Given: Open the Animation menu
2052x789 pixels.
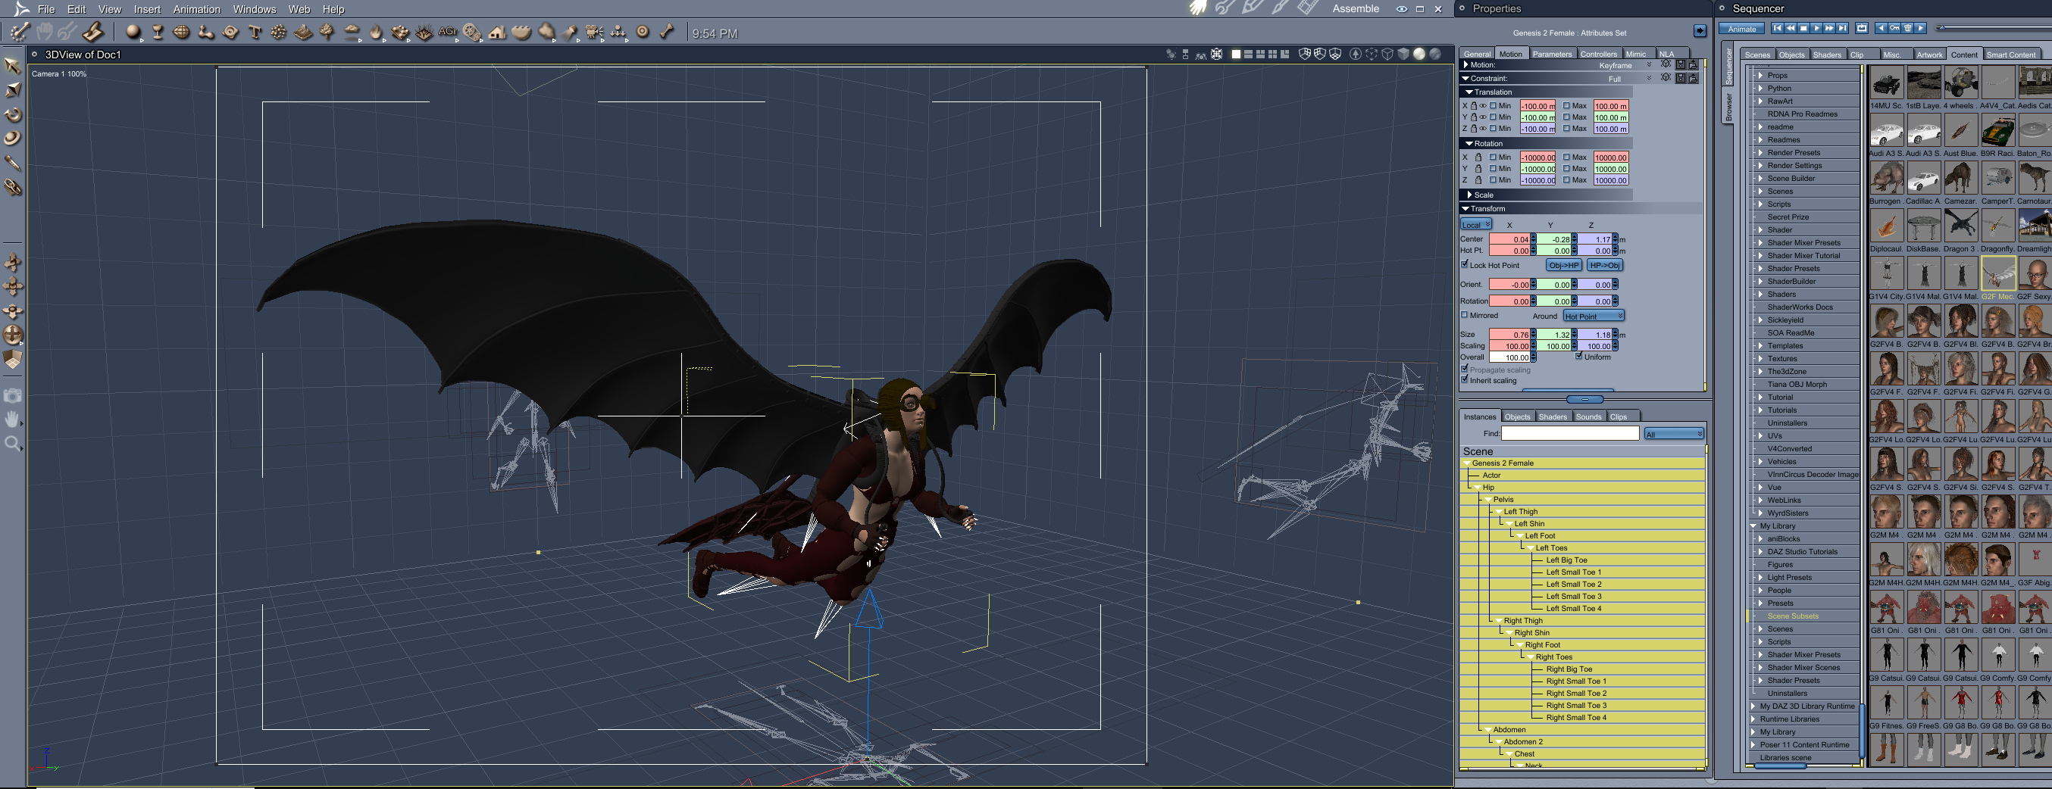Looking at the screenshot, I should pyautogui.click(x=196, y=10).
